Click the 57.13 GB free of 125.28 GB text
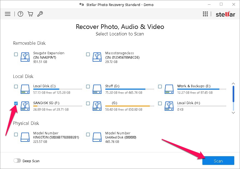The width and height of the screenshot is (240, 169). [x=52, y=93]
